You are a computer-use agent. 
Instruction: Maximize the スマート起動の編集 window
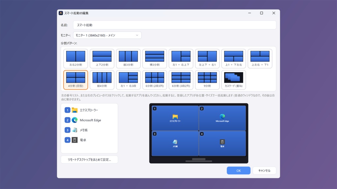click(x=262, y=13)
